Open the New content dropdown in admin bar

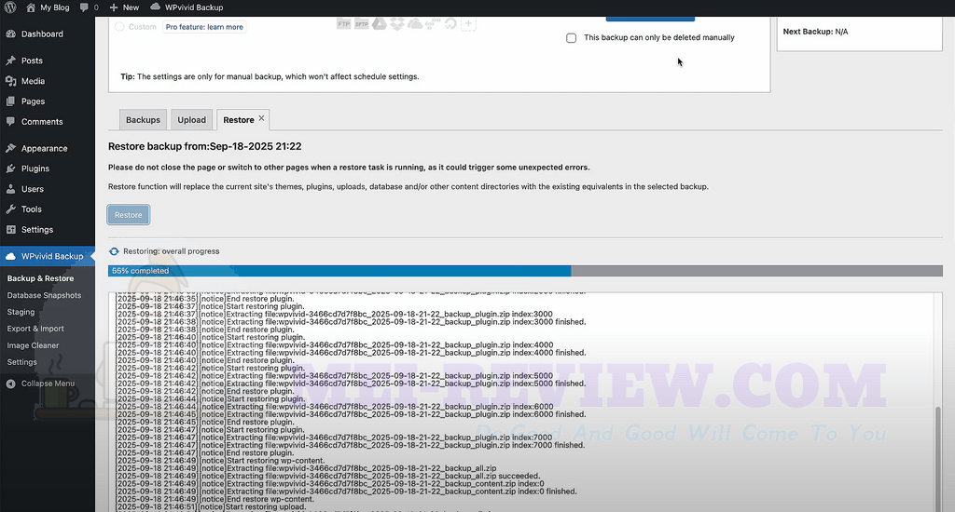123,7
